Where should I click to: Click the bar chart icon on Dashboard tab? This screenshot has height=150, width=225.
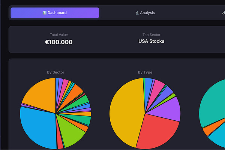pyautogui.click(x=45, y=13)
